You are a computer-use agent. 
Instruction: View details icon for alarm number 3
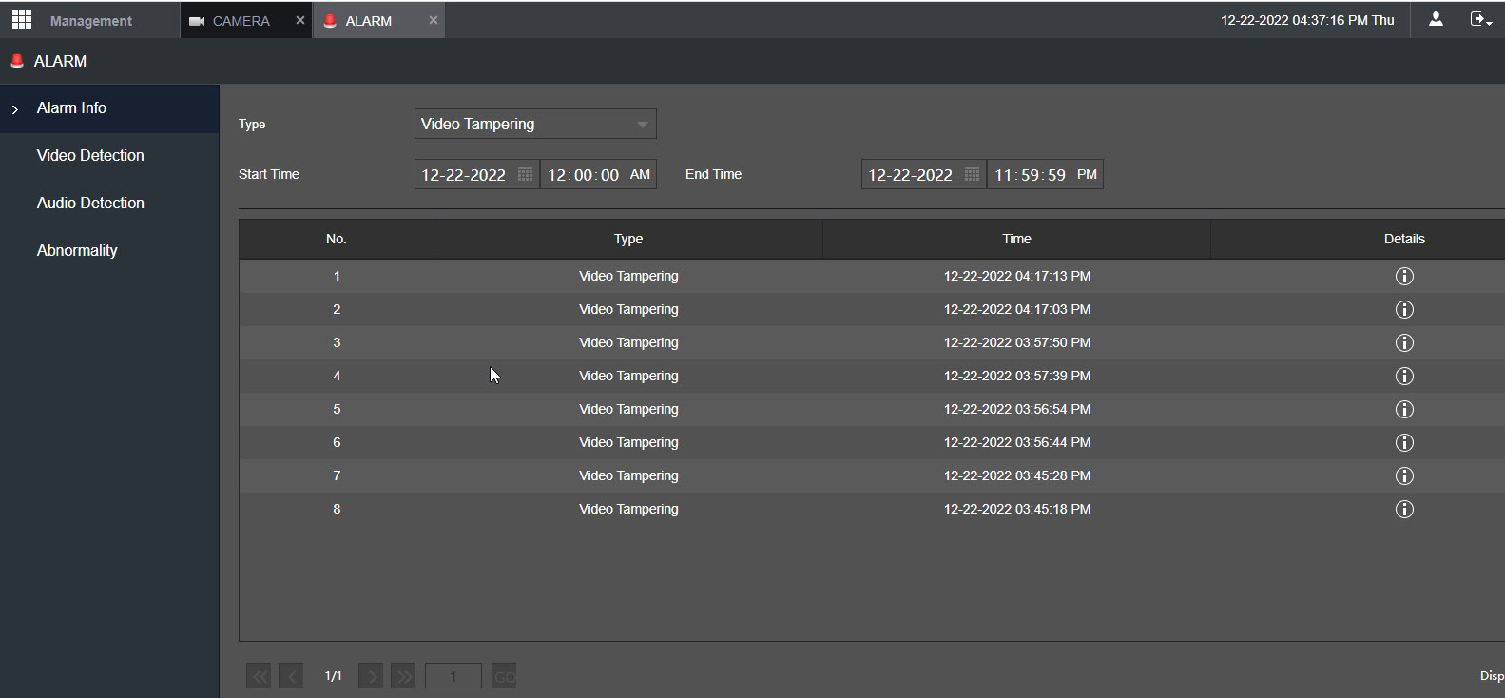point(1404,342)
